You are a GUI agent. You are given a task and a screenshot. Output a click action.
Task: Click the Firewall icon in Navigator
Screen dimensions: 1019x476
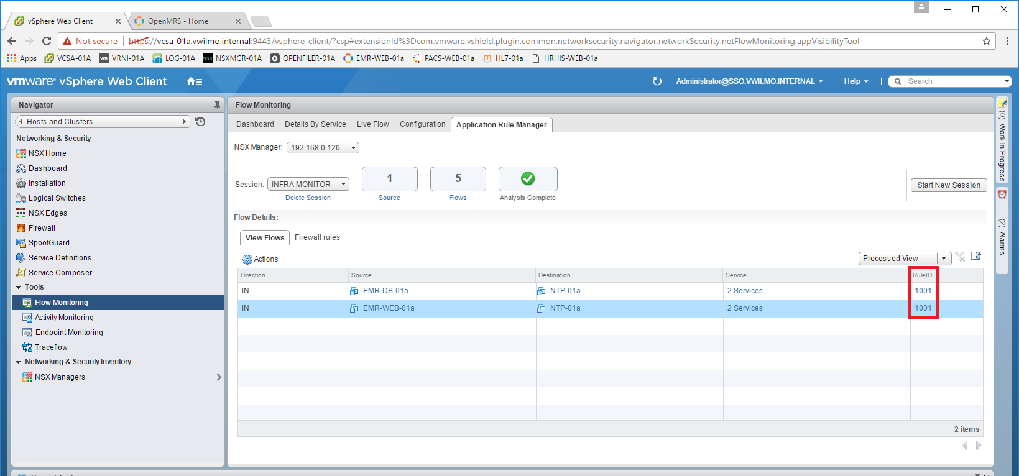(x=21, y=228)
